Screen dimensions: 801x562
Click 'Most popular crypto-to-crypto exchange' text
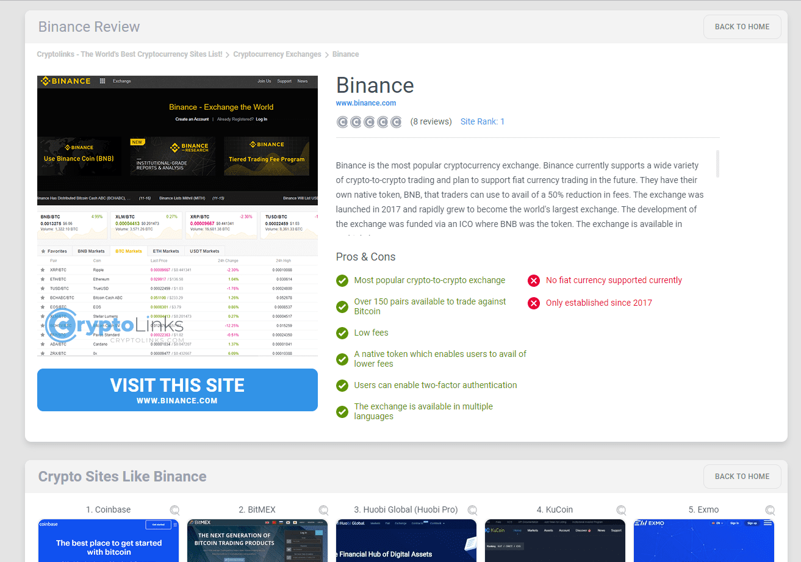(x=429, y=280)
